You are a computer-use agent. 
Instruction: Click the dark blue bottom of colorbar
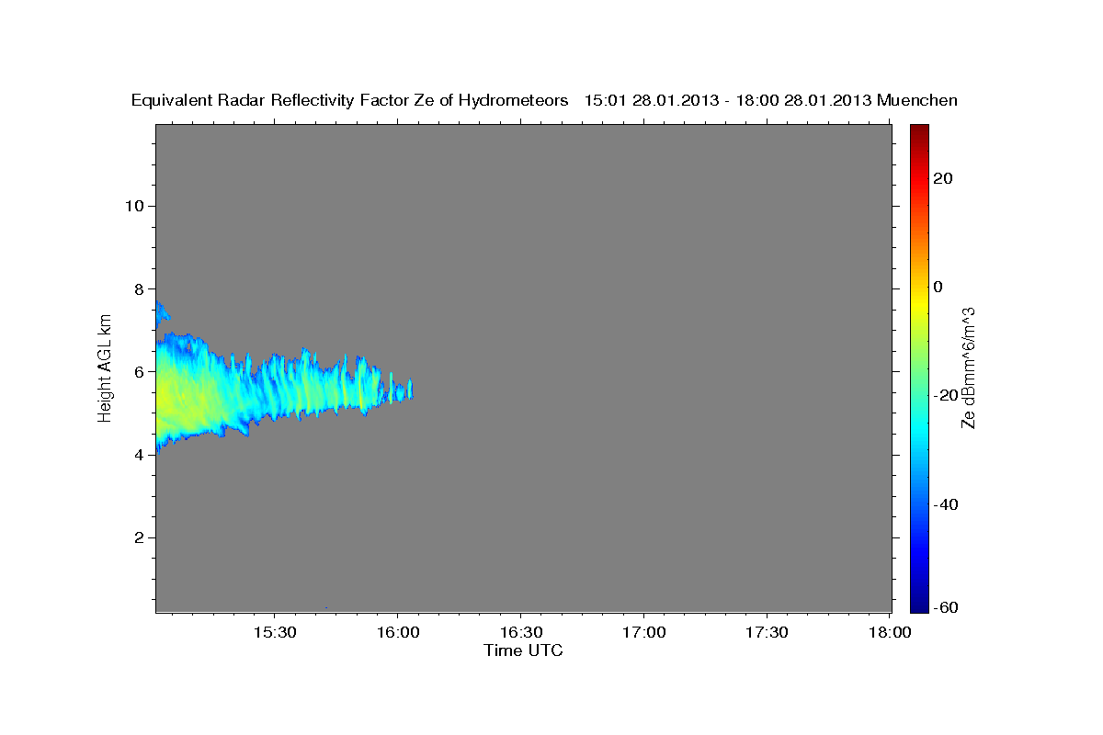919,605
